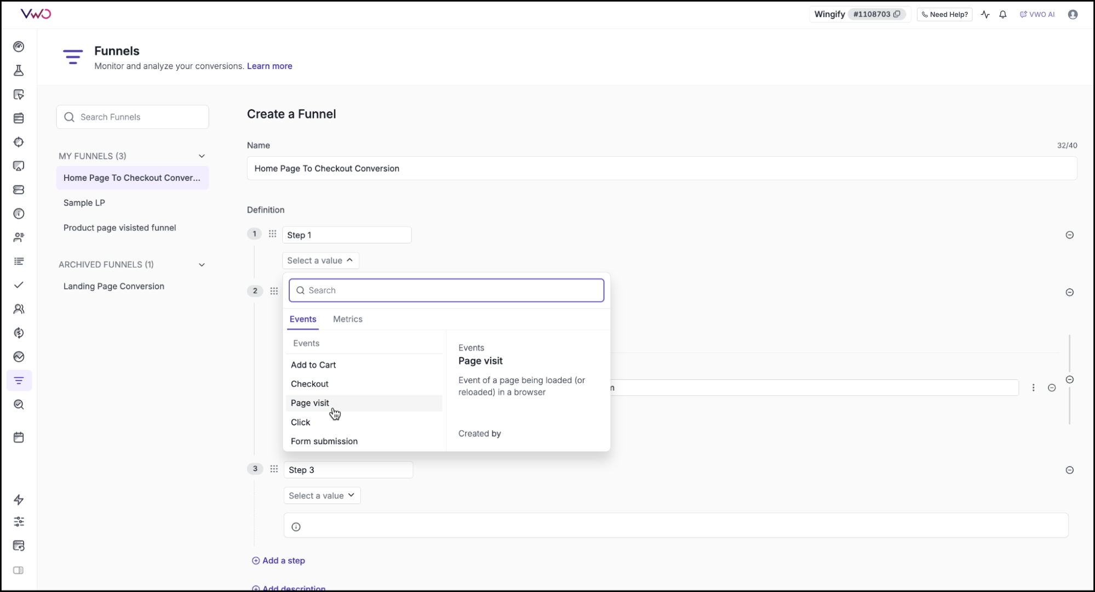Open the Learn more link

(270, 66)
